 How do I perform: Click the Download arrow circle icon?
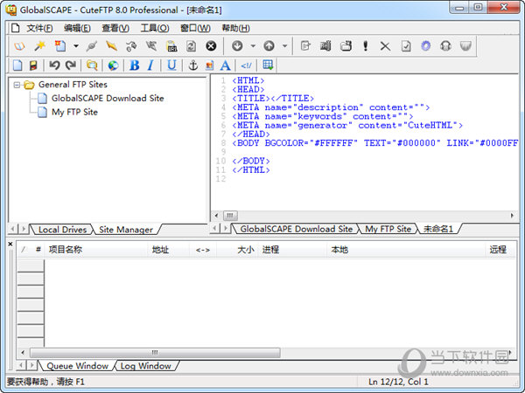pyautogui.click(x=237, y=45)
